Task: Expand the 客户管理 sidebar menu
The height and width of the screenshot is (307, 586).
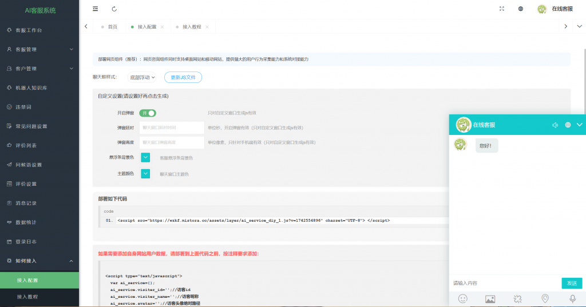Action: (39, 69)
